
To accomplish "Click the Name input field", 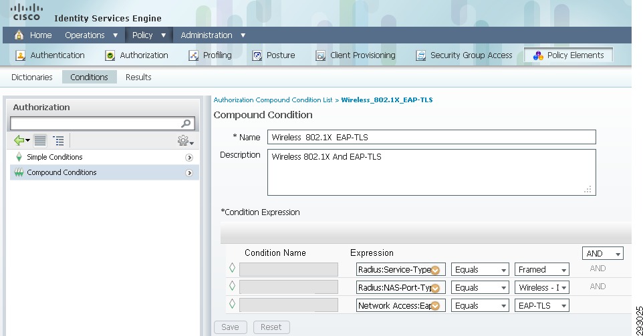I will (431, 137).
